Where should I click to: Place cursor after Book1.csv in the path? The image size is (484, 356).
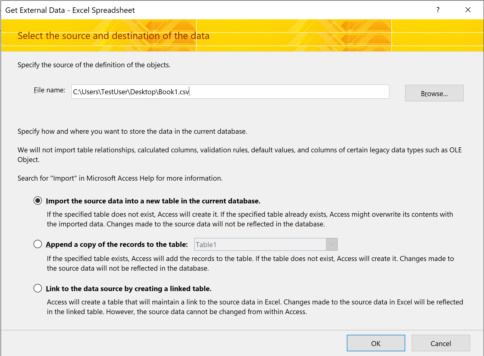pyautogui.click(x=189, y=92)
